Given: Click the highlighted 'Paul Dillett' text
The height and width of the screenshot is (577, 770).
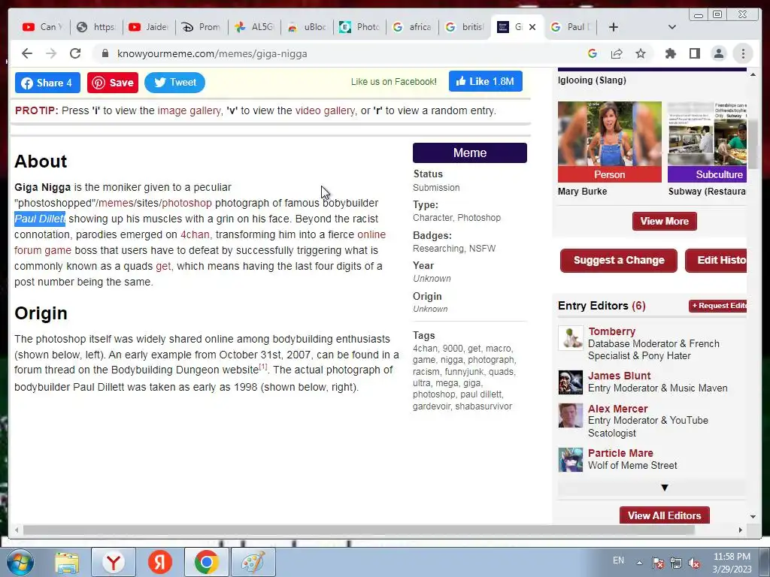Looking at the screenshot, I should (x=40, y=219).
